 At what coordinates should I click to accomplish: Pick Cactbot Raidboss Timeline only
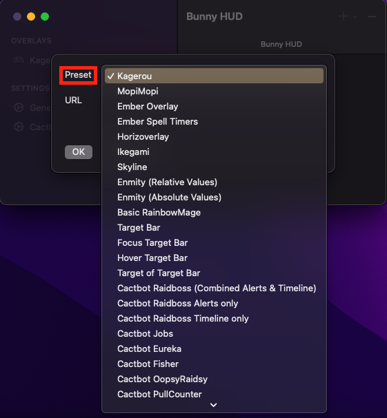click(214, 319)
